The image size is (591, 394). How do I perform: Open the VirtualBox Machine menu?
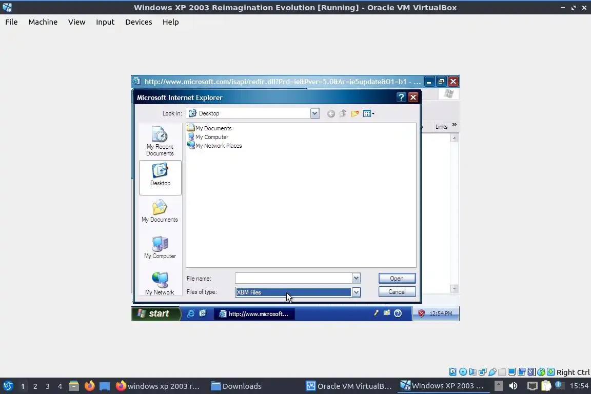pos(43,22)
